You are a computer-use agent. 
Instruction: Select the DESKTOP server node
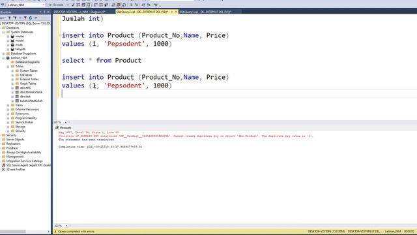pyautogui.click(x=26, y=23)
